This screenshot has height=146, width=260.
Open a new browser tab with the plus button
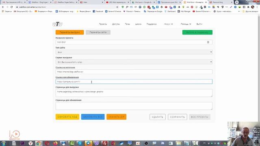click(x=237, y=2)
